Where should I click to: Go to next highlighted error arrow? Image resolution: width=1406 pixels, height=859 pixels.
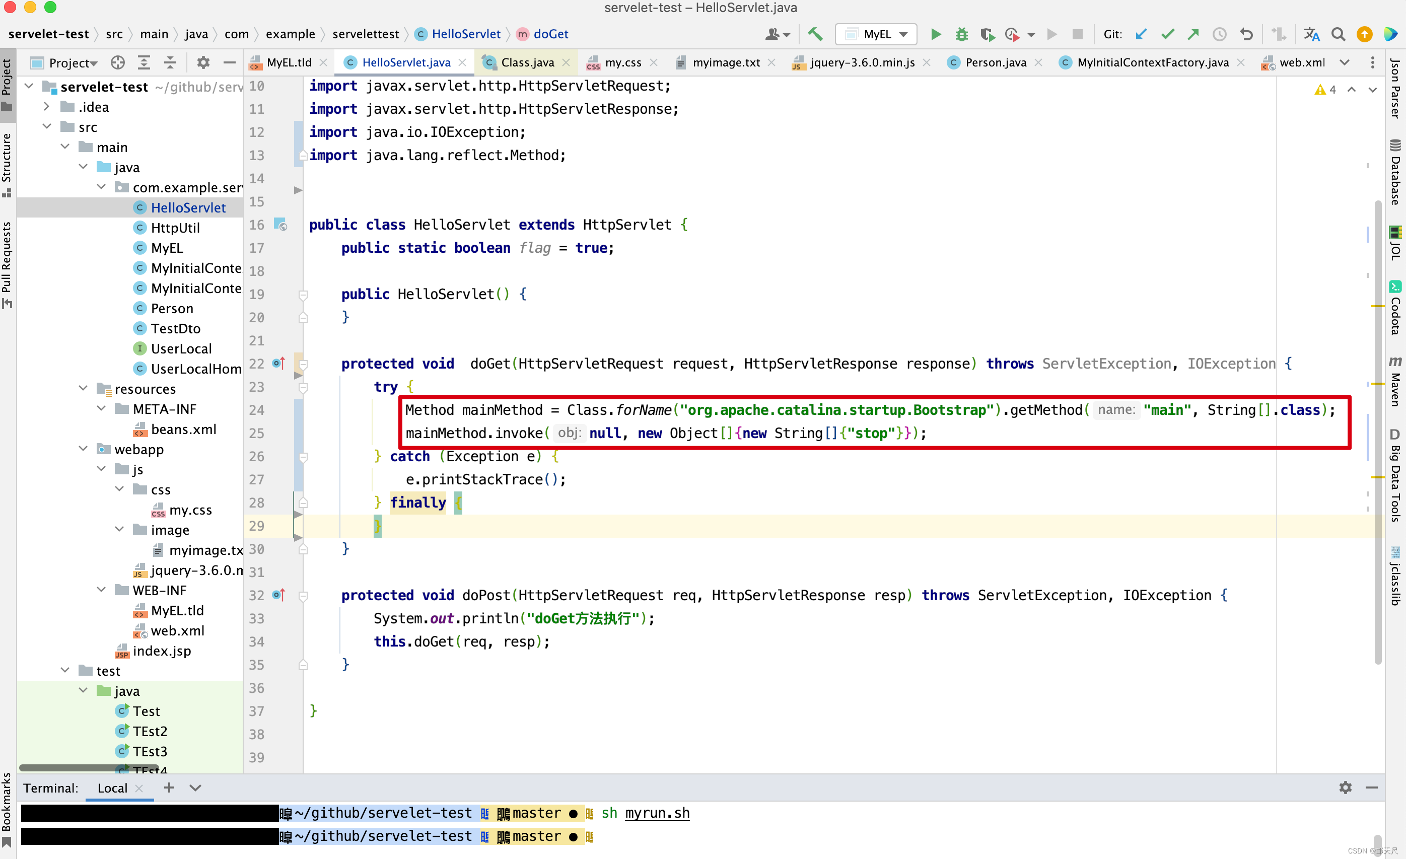coord(1372,90)
